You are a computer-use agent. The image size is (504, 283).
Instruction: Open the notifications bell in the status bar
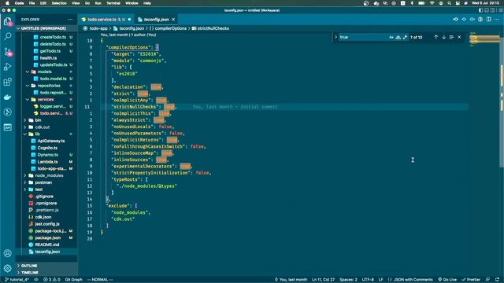click(497, 280)
